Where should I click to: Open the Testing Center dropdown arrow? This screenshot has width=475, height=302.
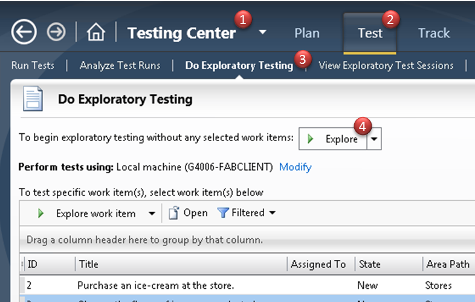click(263, 32)
